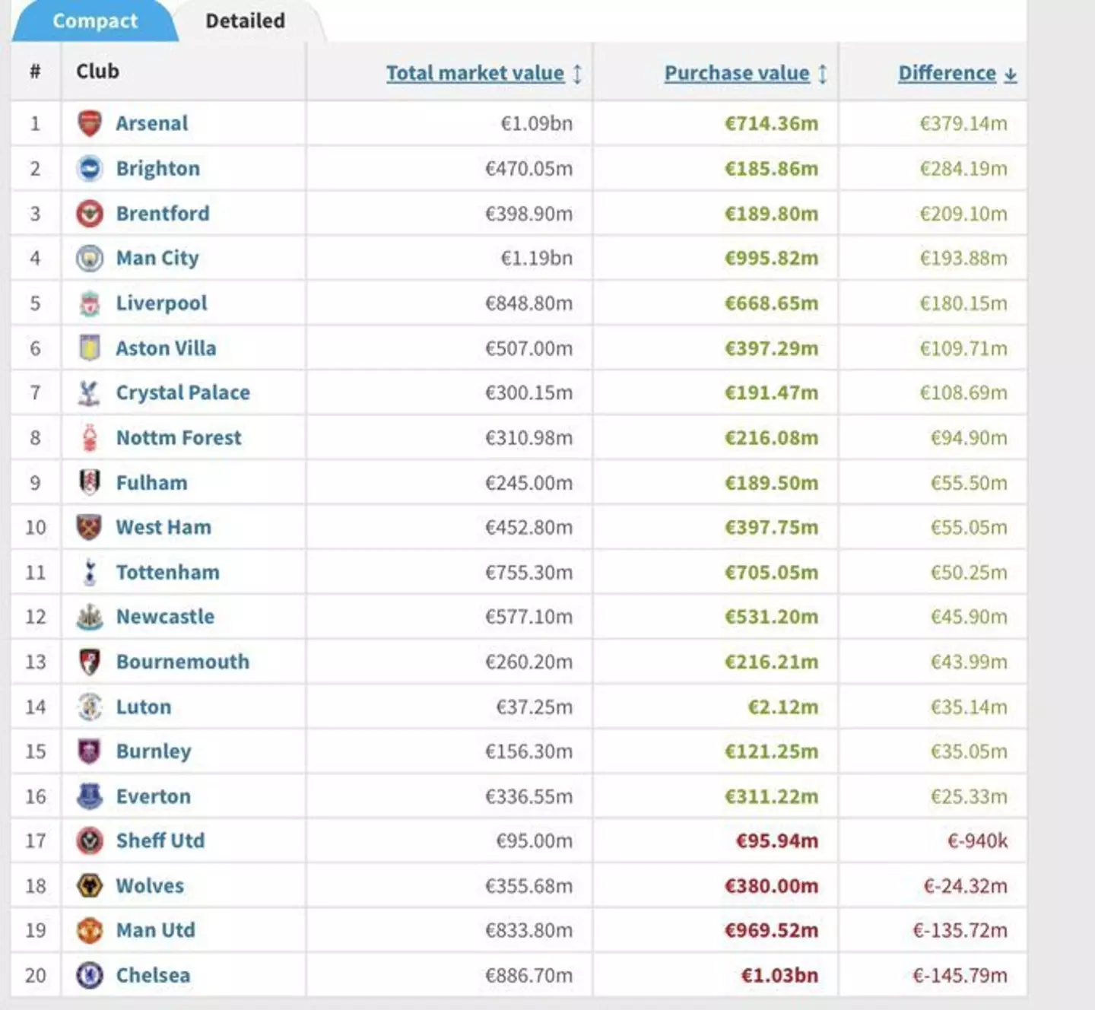Sort by Purchase value arrows
This screenshot has width=1095, height=1010.
[823, 74]
